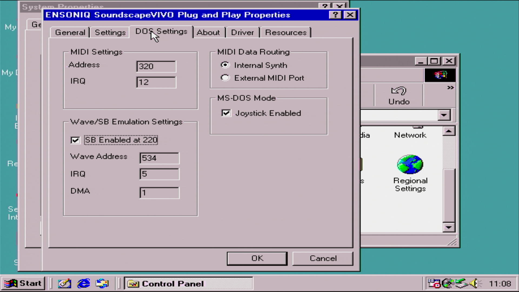Open Internet Explorer from quick launch
The image size is (519, 292).
pyautogui.click(x=84, y=283)
